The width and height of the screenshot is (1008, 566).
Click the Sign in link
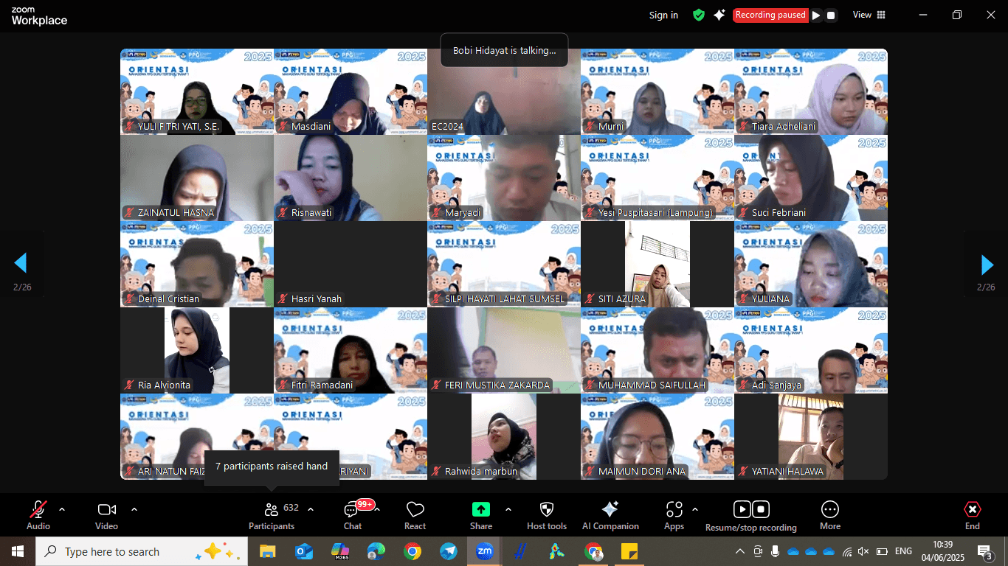[663, 15]
